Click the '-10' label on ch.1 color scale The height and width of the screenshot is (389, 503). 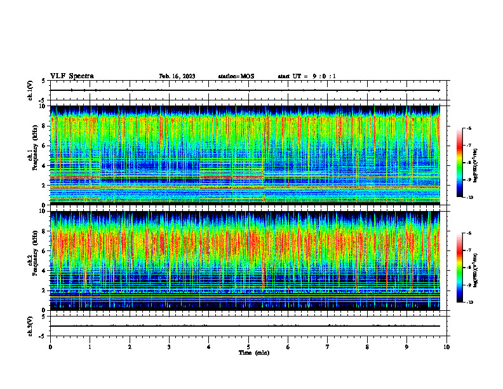click(469, 198)
